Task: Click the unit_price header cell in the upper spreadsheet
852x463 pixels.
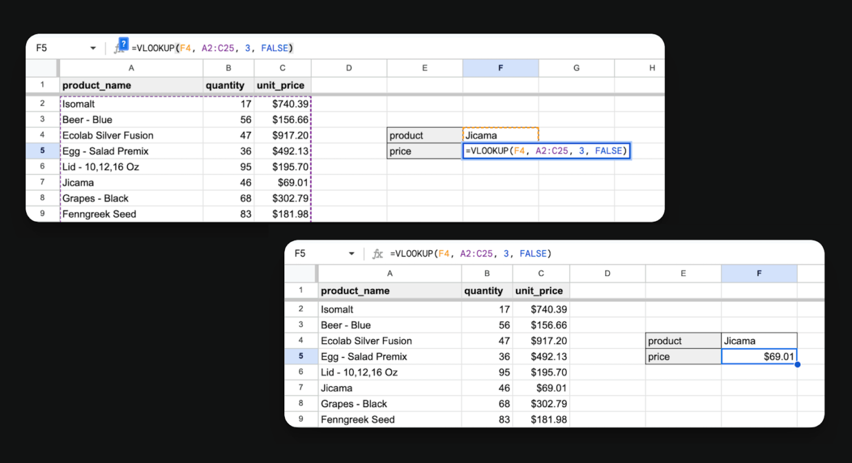Action: (282, 86)
